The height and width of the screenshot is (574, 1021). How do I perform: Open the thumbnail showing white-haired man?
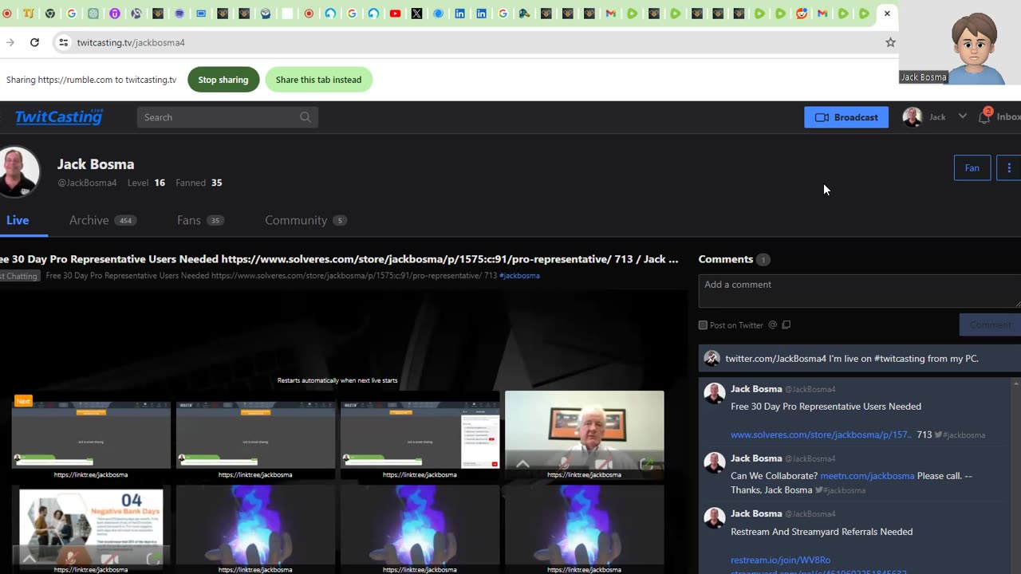point(584,434)
